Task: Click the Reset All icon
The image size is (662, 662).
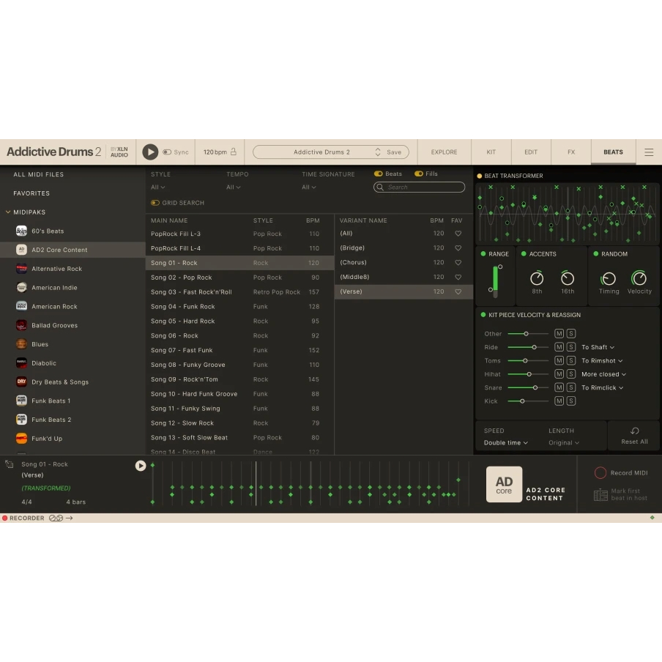Action: 634,431
